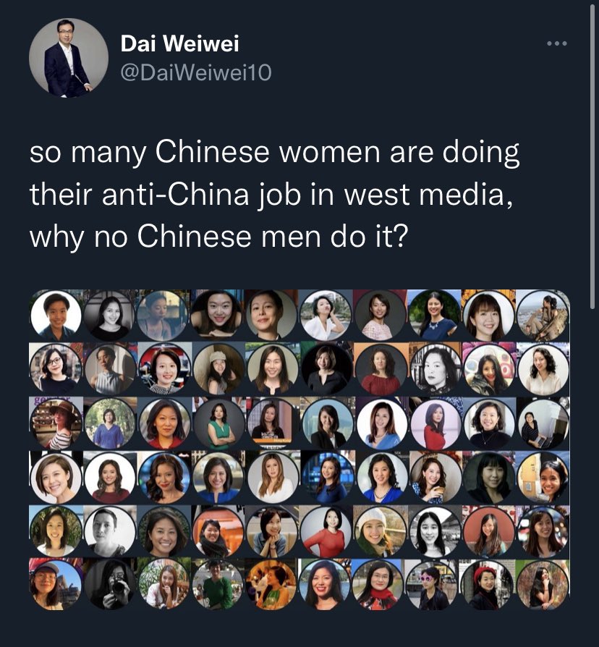
Task: Click the portrait wearing a wide-brim hat and stripes
Action: [x=56, y=424]
